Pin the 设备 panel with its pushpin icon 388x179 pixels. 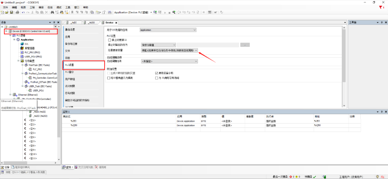point(54,22)
